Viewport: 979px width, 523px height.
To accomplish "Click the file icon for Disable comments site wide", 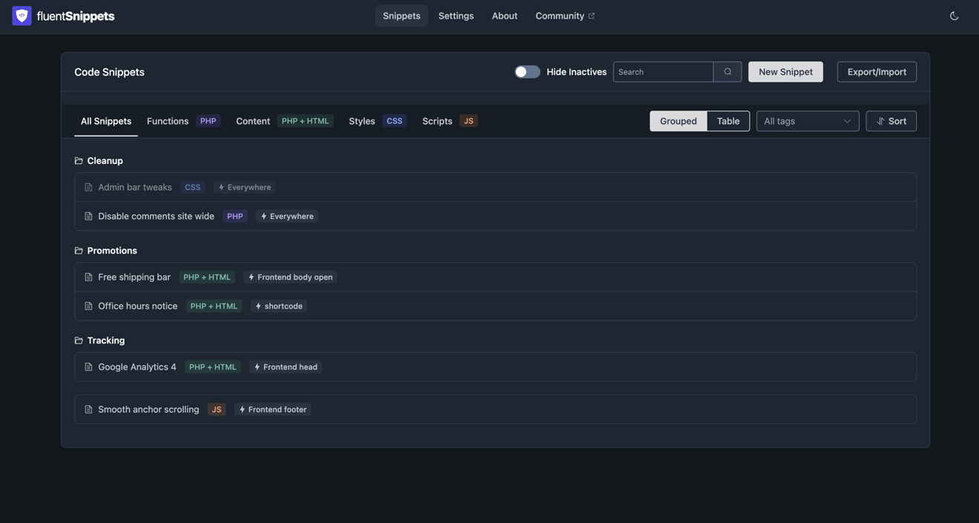I will tap(88, 217).
